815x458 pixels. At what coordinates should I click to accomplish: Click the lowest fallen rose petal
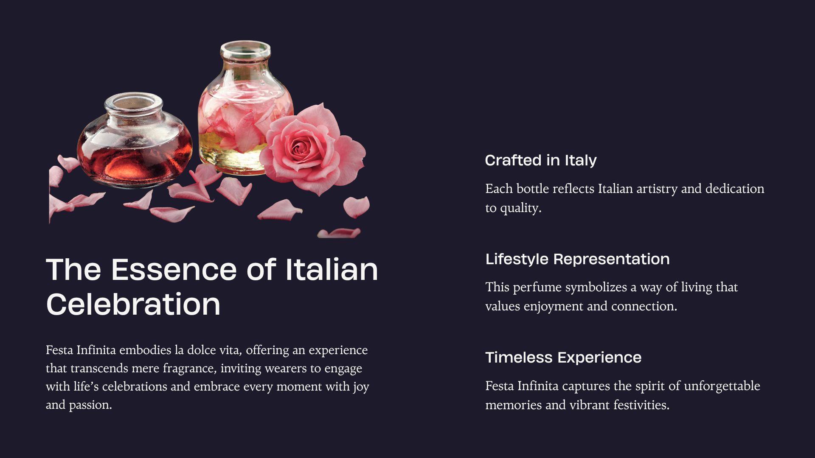coord(338,233)
